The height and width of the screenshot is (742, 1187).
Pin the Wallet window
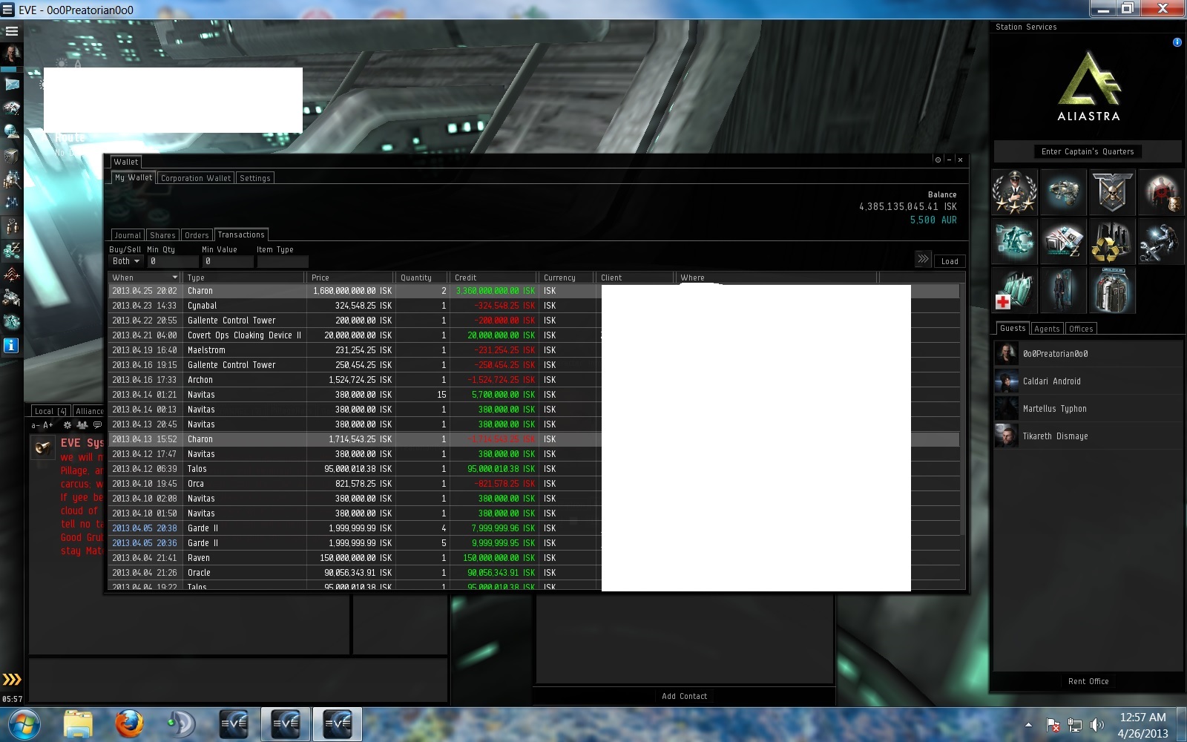(x=938, y=160)
